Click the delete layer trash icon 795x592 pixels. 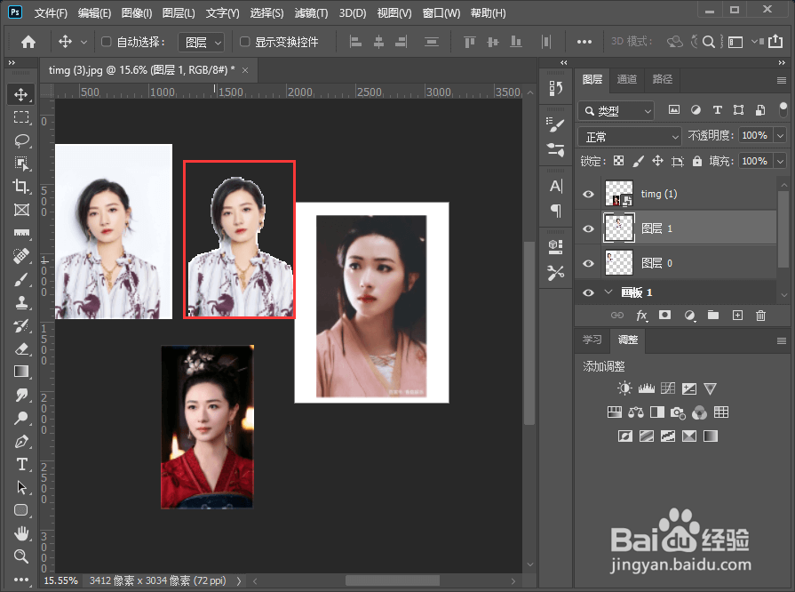(760, 316)
